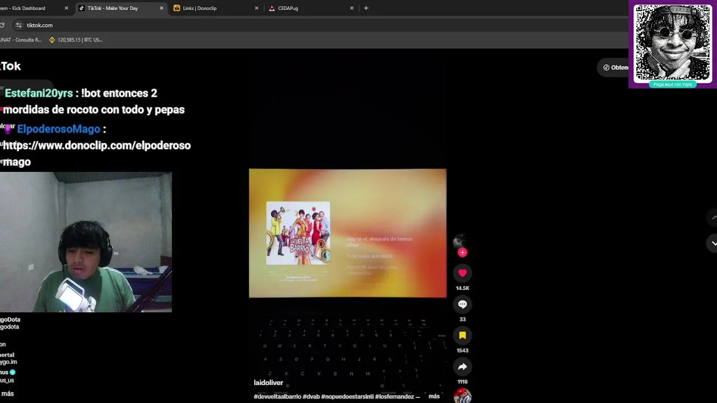Viewport: 717px width, 403px height.
Task: Go to previous video with up arrow
Action: [x=714, y=217]
